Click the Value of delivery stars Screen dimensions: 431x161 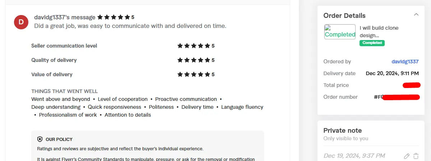(194, 74)
